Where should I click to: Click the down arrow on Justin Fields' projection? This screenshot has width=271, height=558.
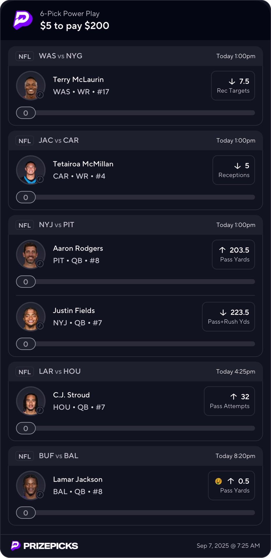tap(223, 312)
